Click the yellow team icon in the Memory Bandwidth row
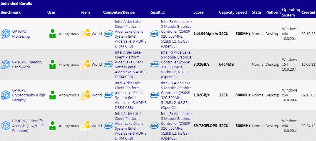This screenshot has height=141, width=316. 85,65
